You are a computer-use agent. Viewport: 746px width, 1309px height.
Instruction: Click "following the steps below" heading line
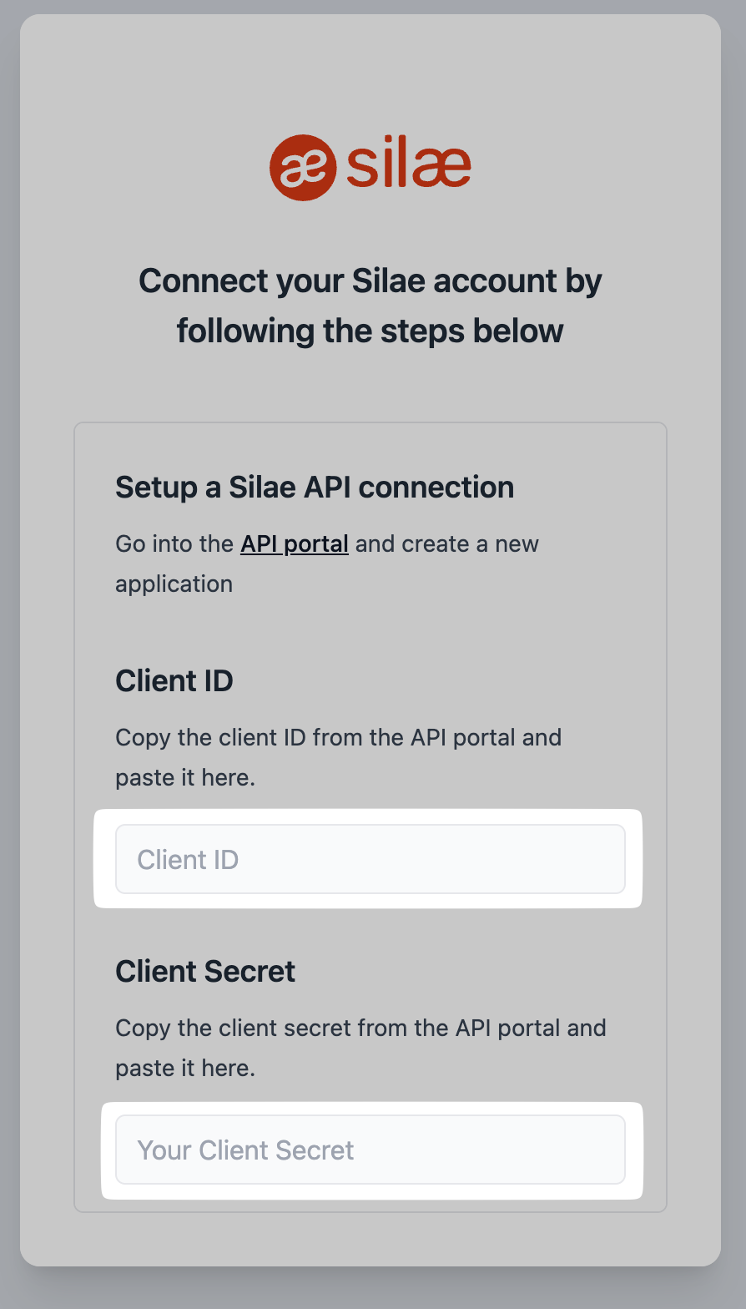(x=370, y=331)
